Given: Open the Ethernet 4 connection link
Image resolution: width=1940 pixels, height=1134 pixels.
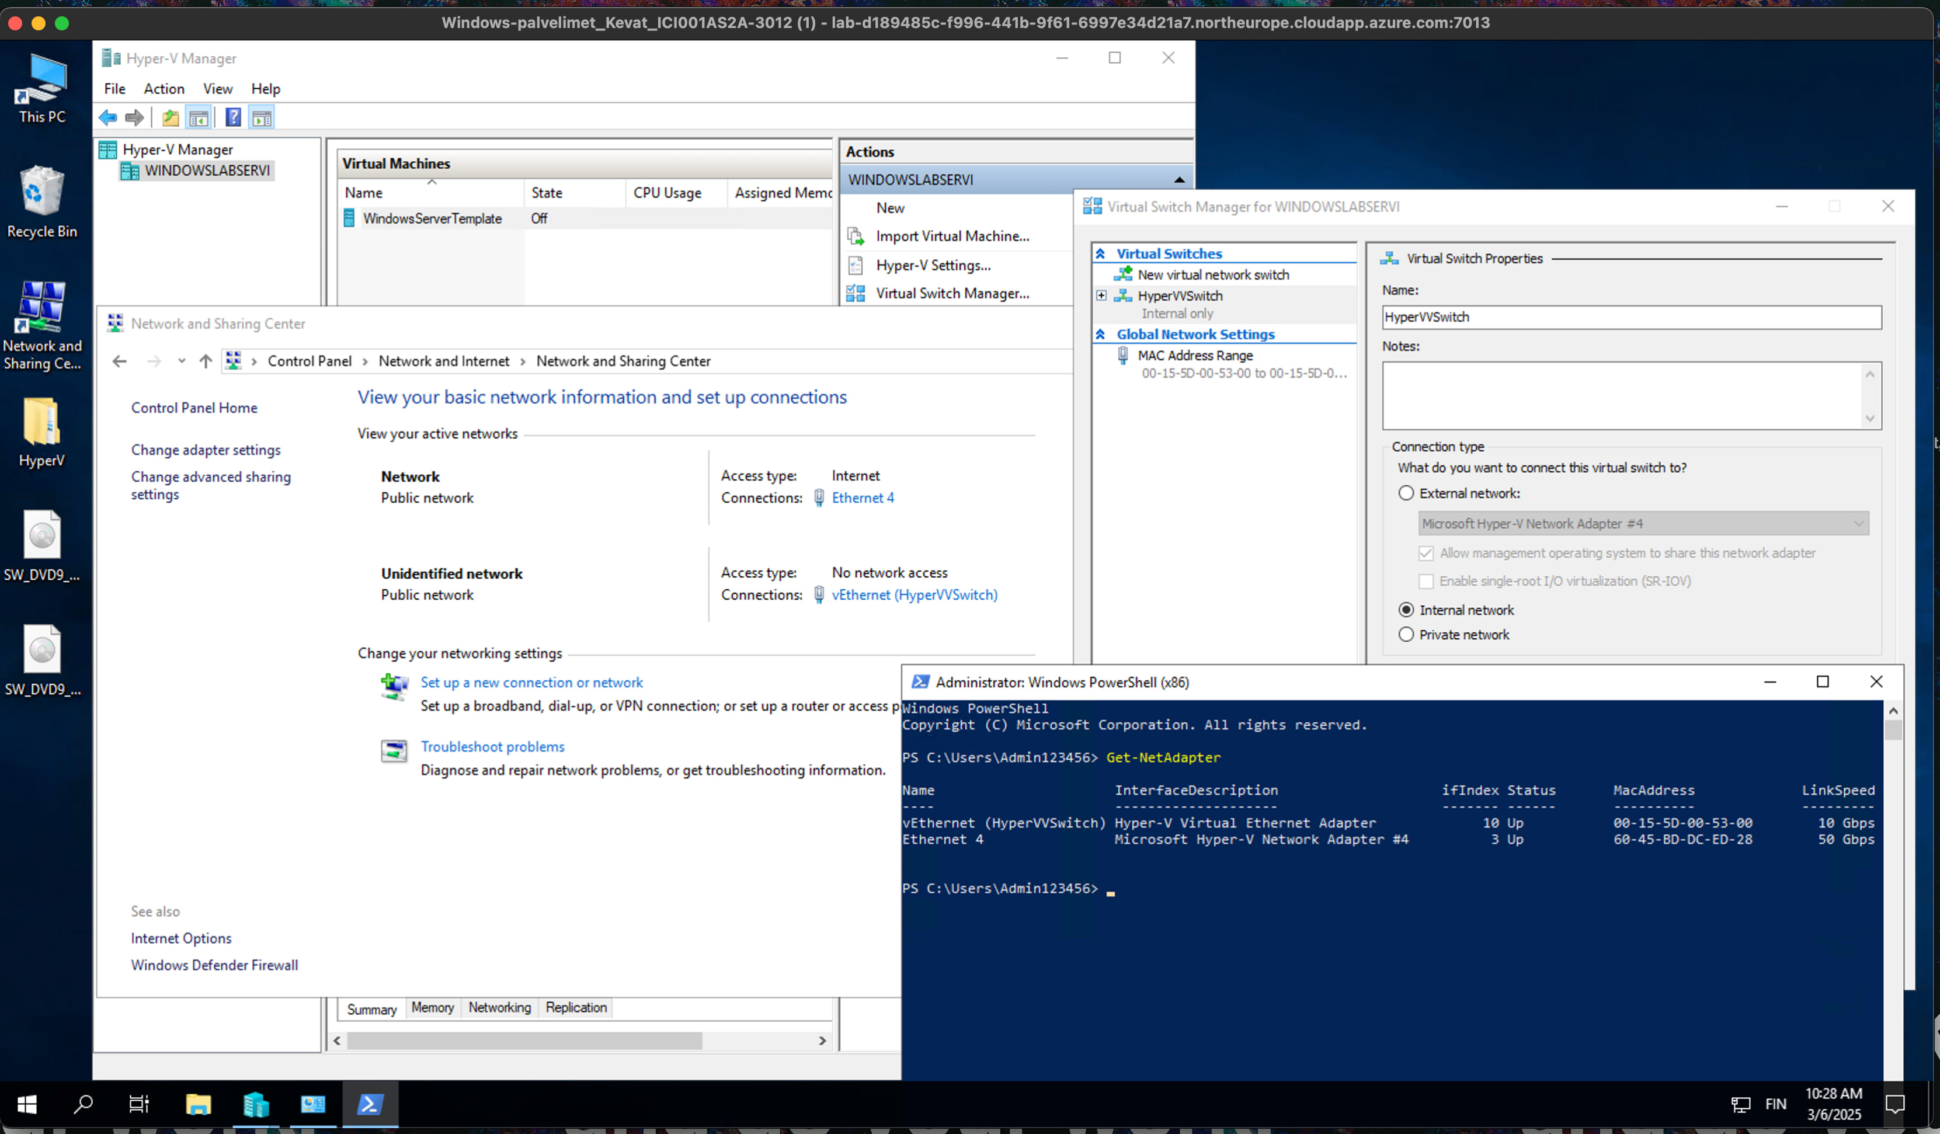Looking at the screenshot, I should click(862, 498).
